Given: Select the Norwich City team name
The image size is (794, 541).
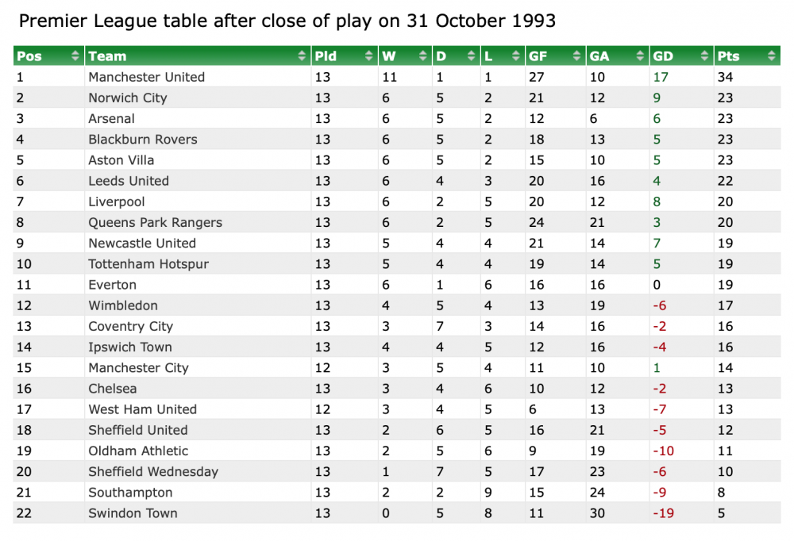Looking at the screenshot, I should pos(128,98).
